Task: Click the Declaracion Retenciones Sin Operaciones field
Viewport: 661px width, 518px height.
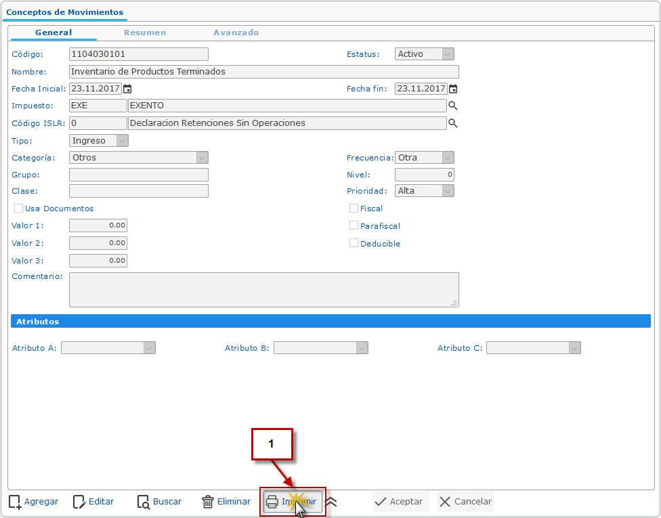Action: tap(287, 123)
